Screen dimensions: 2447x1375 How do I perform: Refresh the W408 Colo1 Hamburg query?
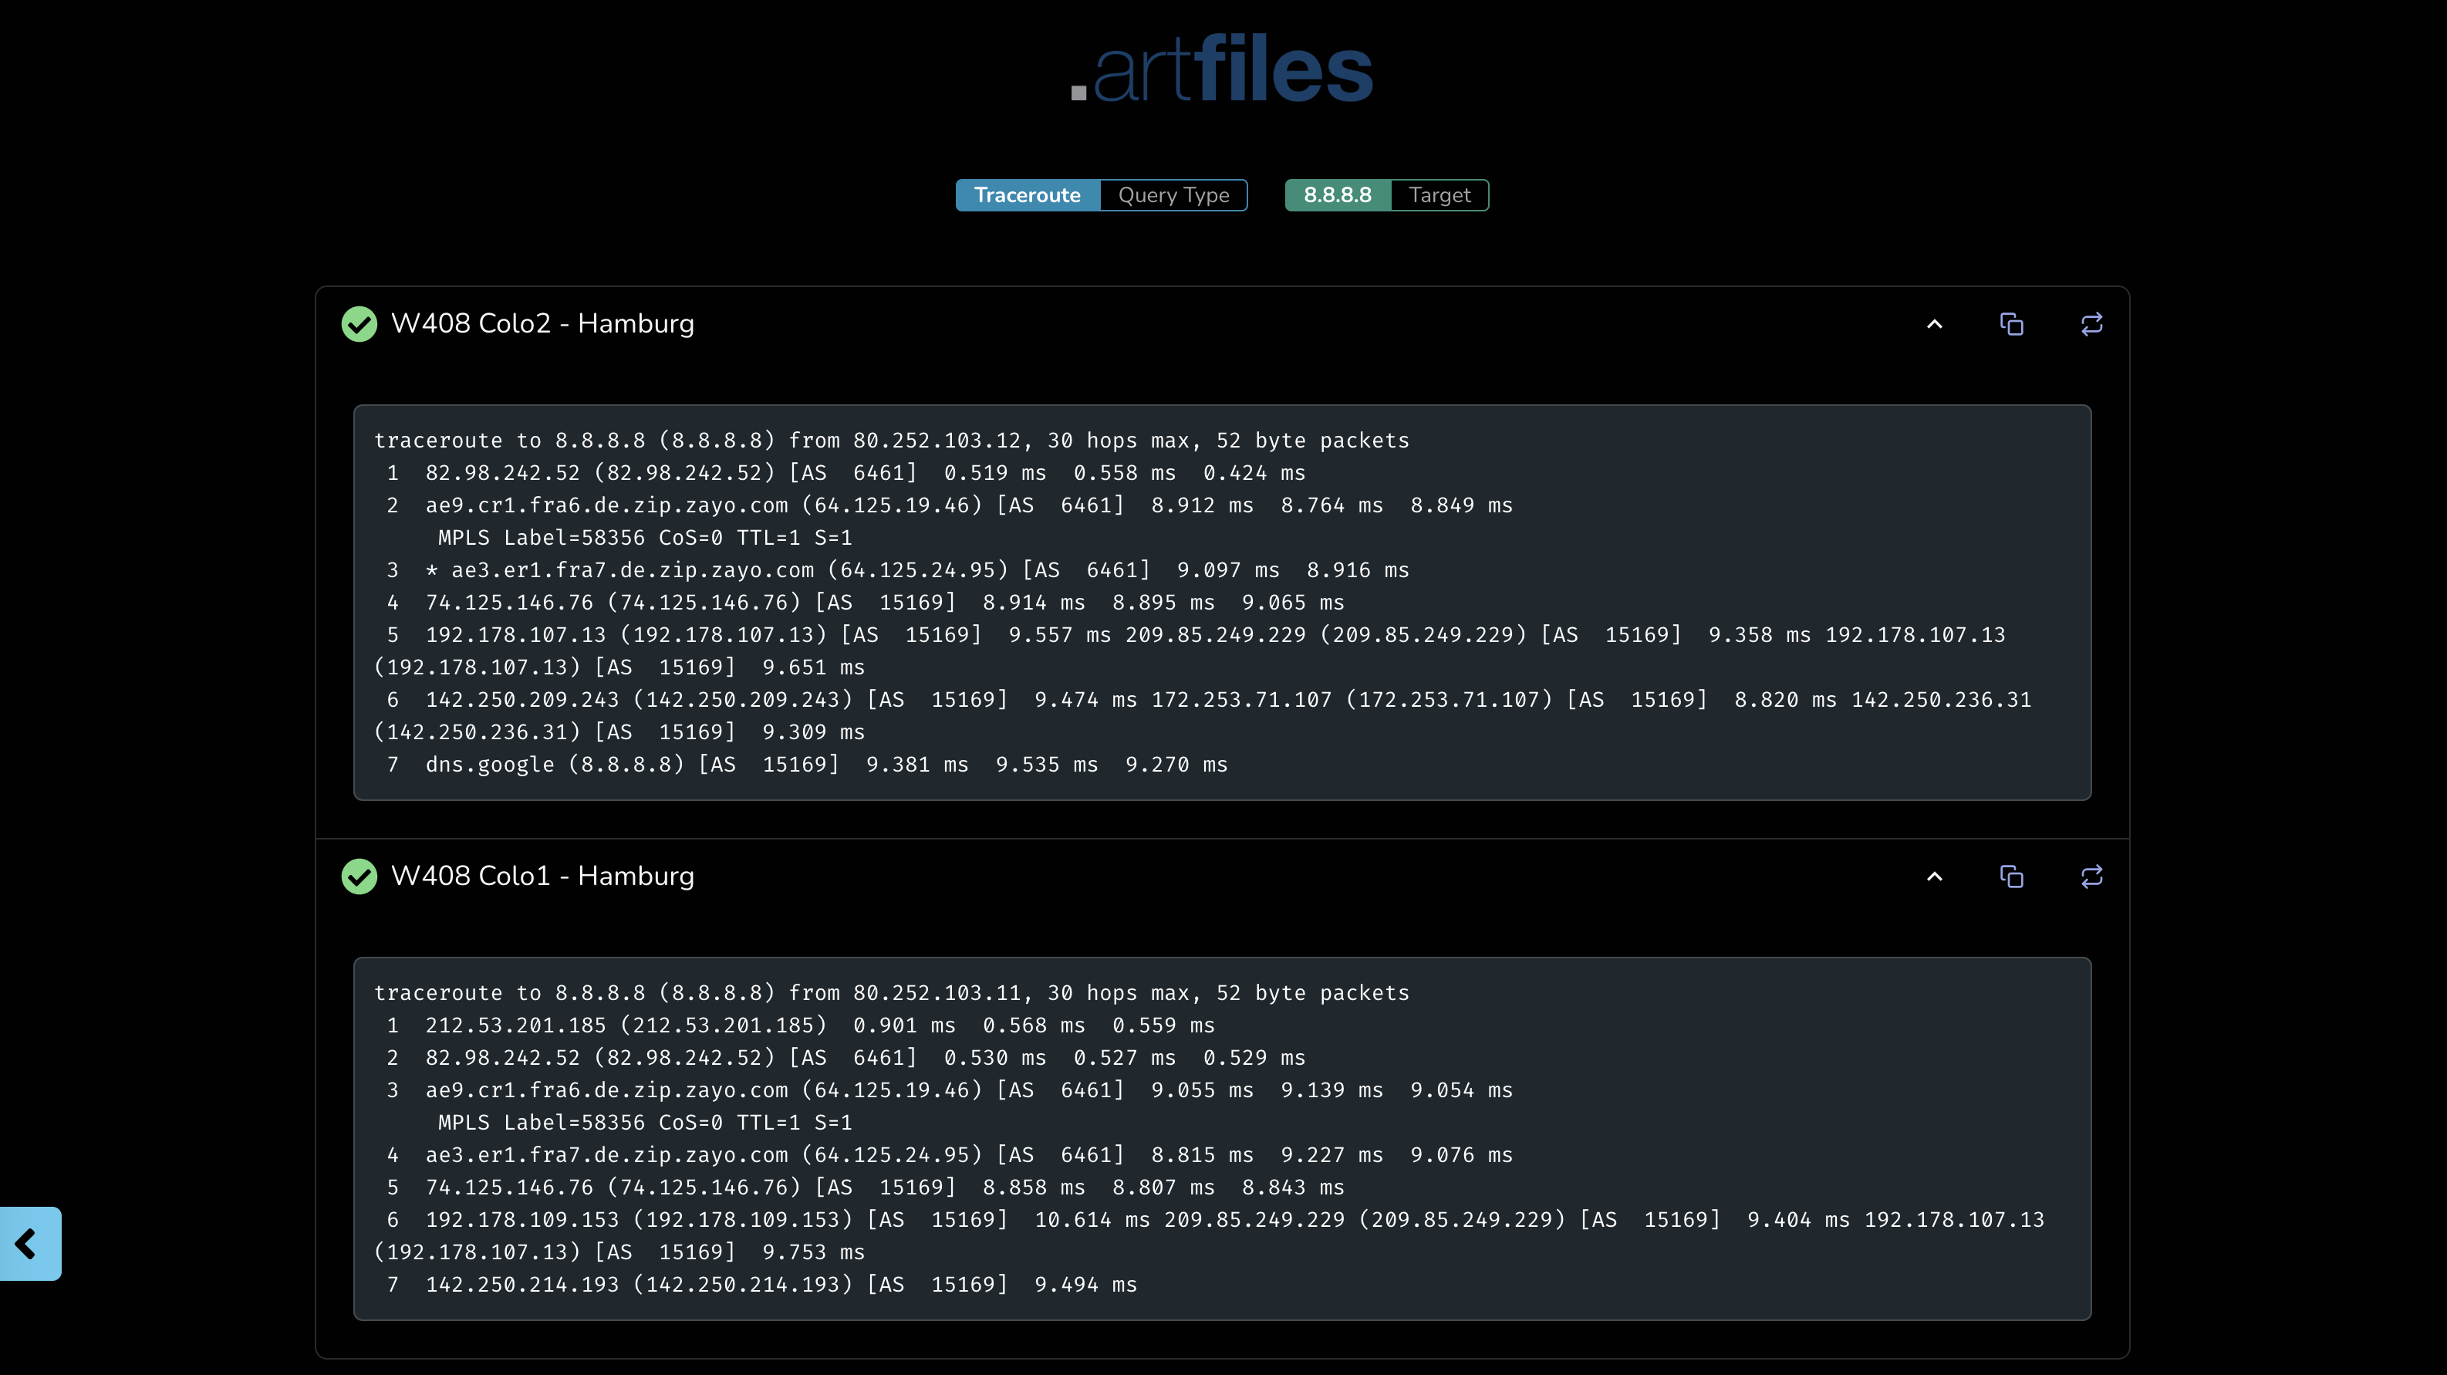coord(2091,876)
